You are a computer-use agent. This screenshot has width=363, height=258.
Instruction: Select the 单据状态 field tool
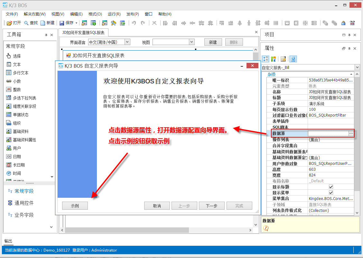[17, 115]
